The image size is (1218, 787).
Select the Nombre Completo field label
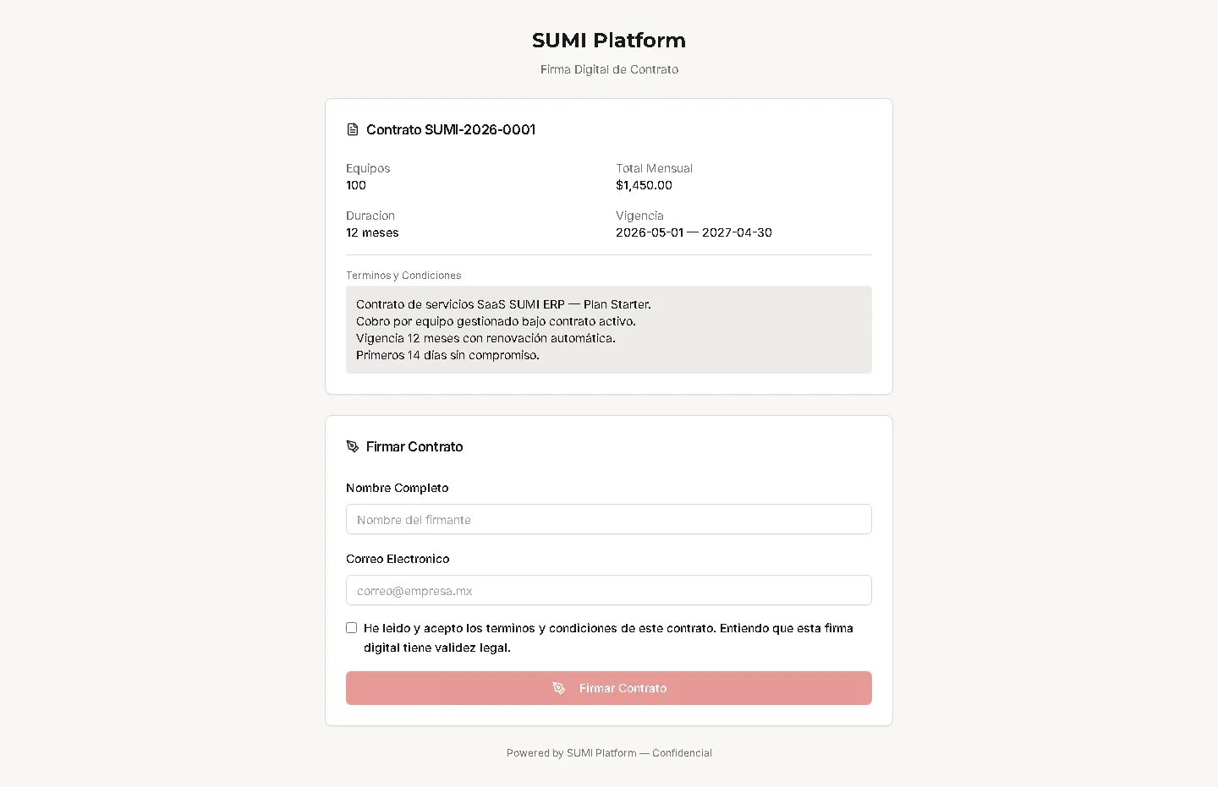click(397, 488)
